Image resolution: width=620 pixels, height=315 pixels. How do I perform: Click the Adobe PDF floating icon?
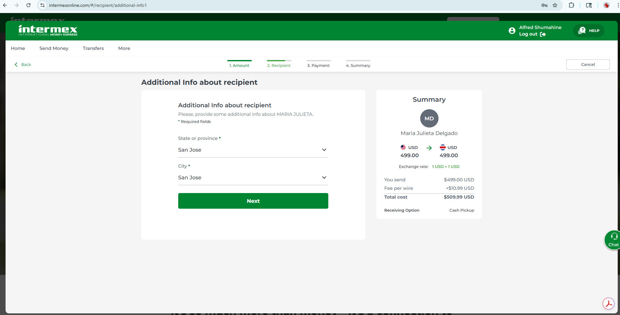tap(608, 304)
